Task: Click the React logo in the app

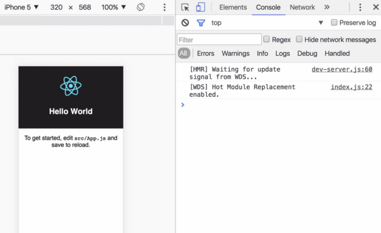Action: pyautogui.click(x=70, y=86)
